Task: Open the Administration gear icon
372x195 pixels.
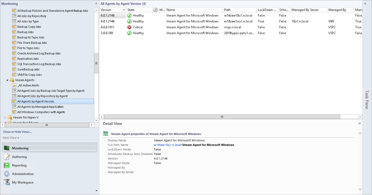Action: point(7,174)
